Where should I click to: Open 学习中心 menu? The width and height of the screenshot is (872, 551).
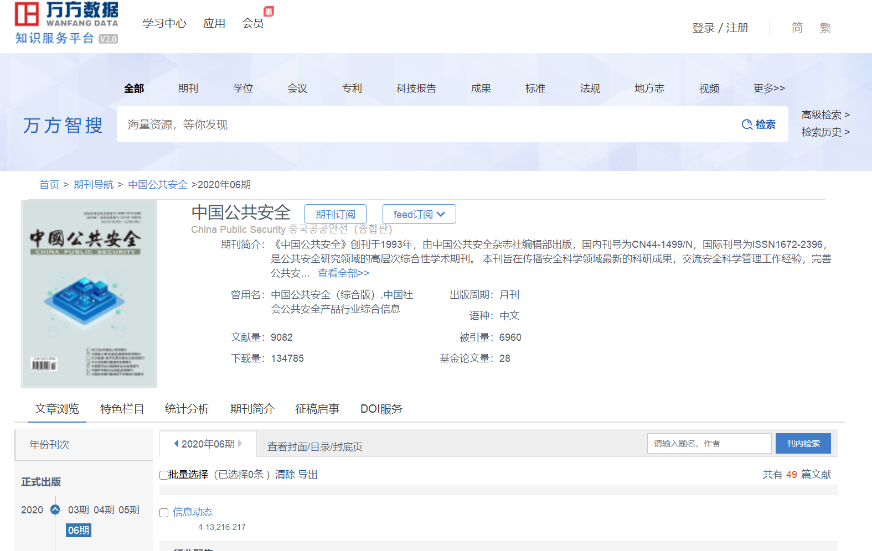point(164,23)
